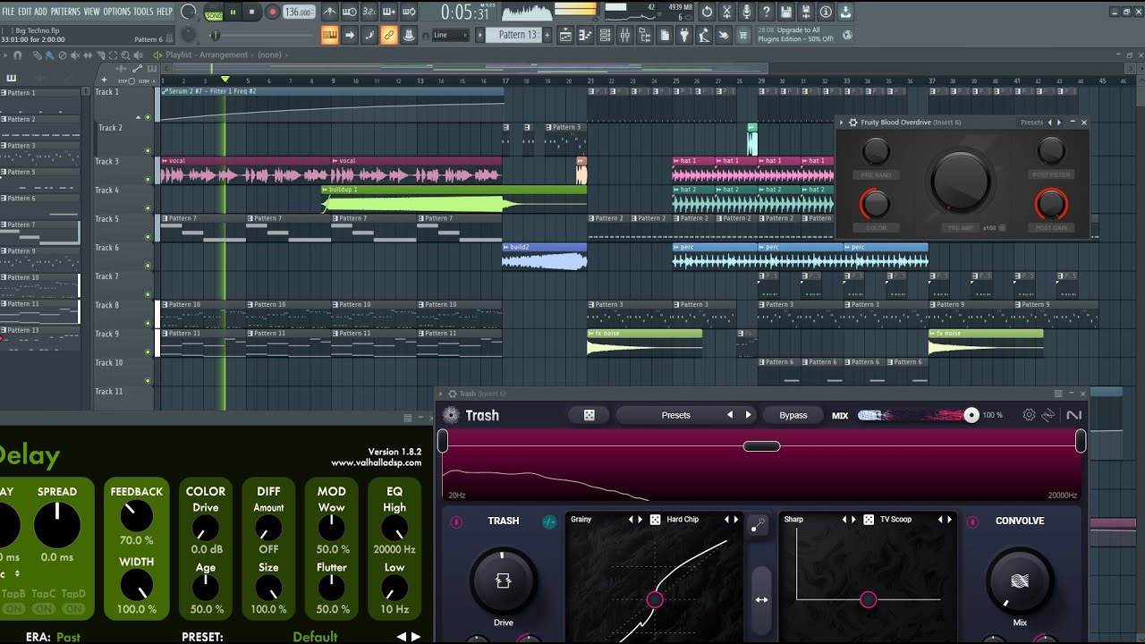The width and height of the screenshot is (1145, 644).
Task: Click the Trash swap modules arrow button
Action: (x=761, y=599)
